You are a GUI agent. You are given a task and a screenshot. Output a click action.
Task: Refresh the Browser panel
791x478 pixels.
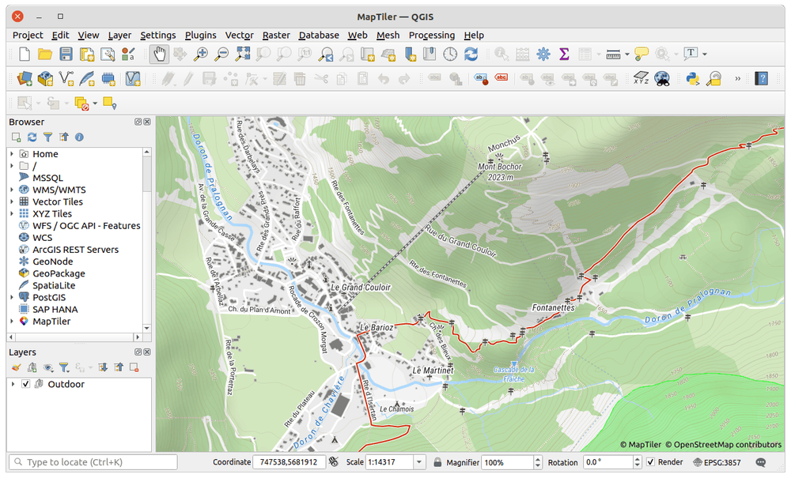point(32,137)
